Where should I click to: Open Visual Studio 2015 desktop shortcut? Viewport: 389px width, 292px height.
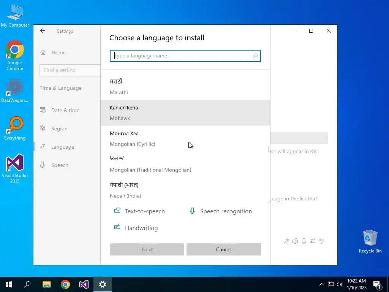(x=15, y=168)
